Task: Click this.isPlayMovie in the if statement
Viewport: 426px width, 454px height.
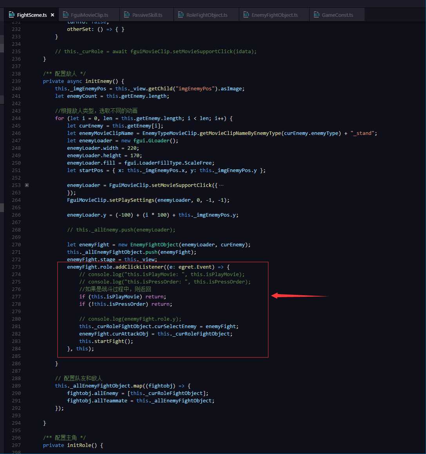Action: pos(115,296)
